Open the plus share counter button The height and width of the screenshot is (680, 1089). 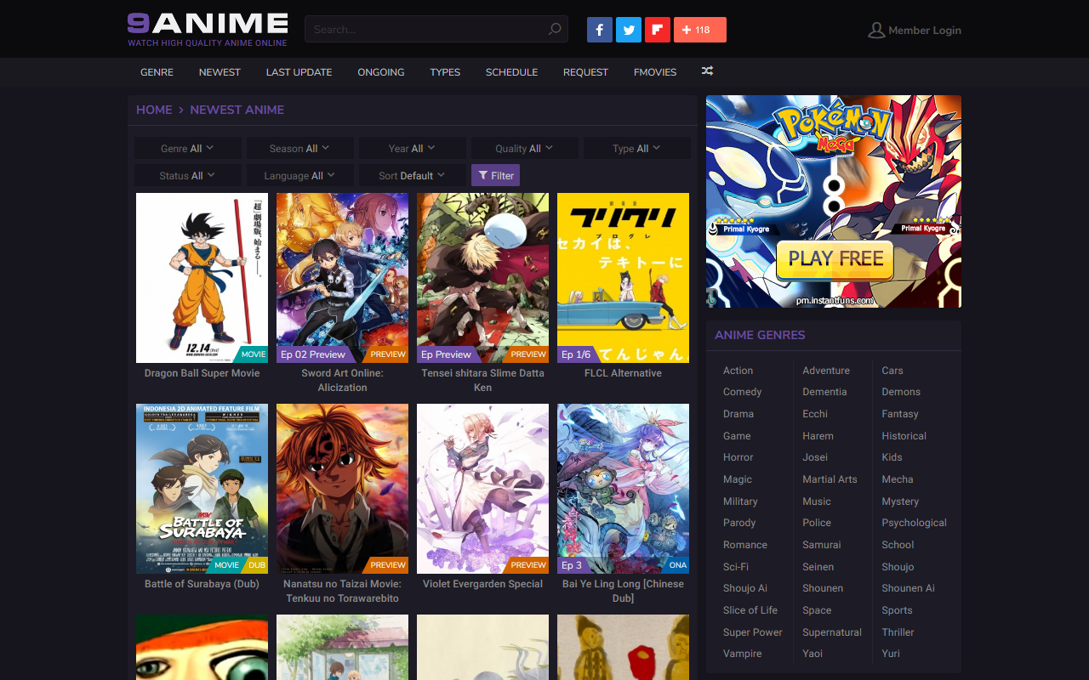[700, 30]
